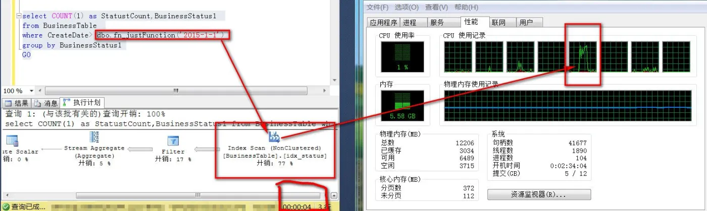Click the CPU 使用率 1 % gauge
The width and height of the screenshot is (707, 211).
[x=402, y=57]
